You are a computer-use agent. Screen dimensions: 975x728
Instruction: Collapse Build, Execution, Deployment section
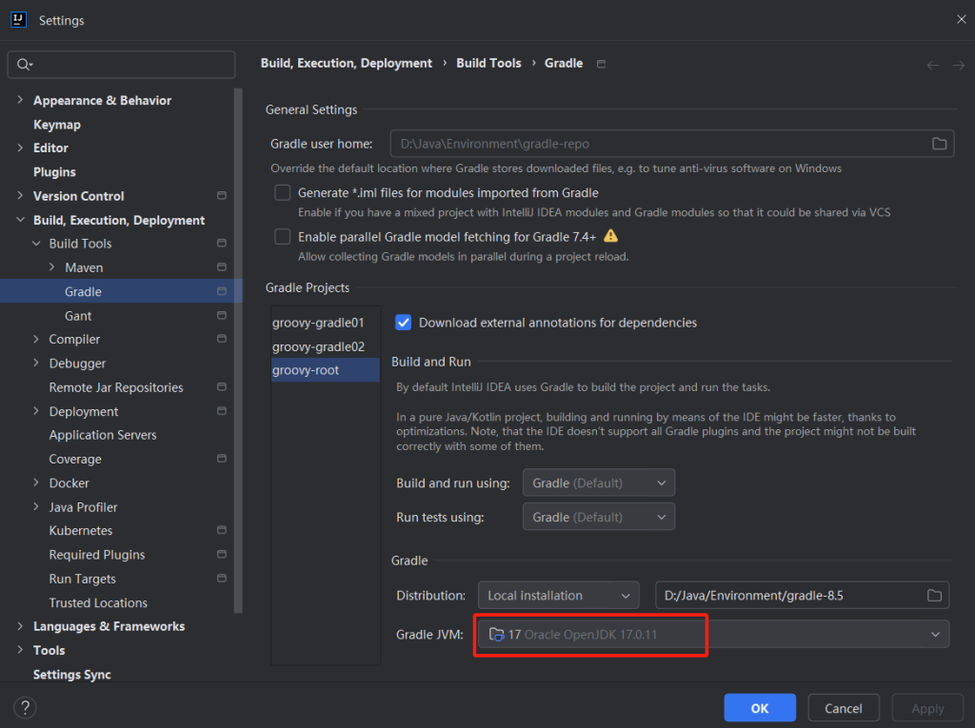coord(20,220)
